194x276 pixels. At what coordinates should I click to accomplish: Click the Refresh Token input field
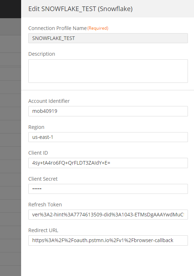108,215
